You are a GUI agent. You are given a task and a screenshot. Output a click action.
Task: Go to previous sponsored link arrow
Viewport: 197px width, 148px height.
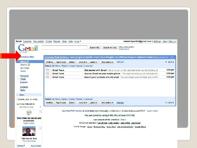[x=171, y=57]
